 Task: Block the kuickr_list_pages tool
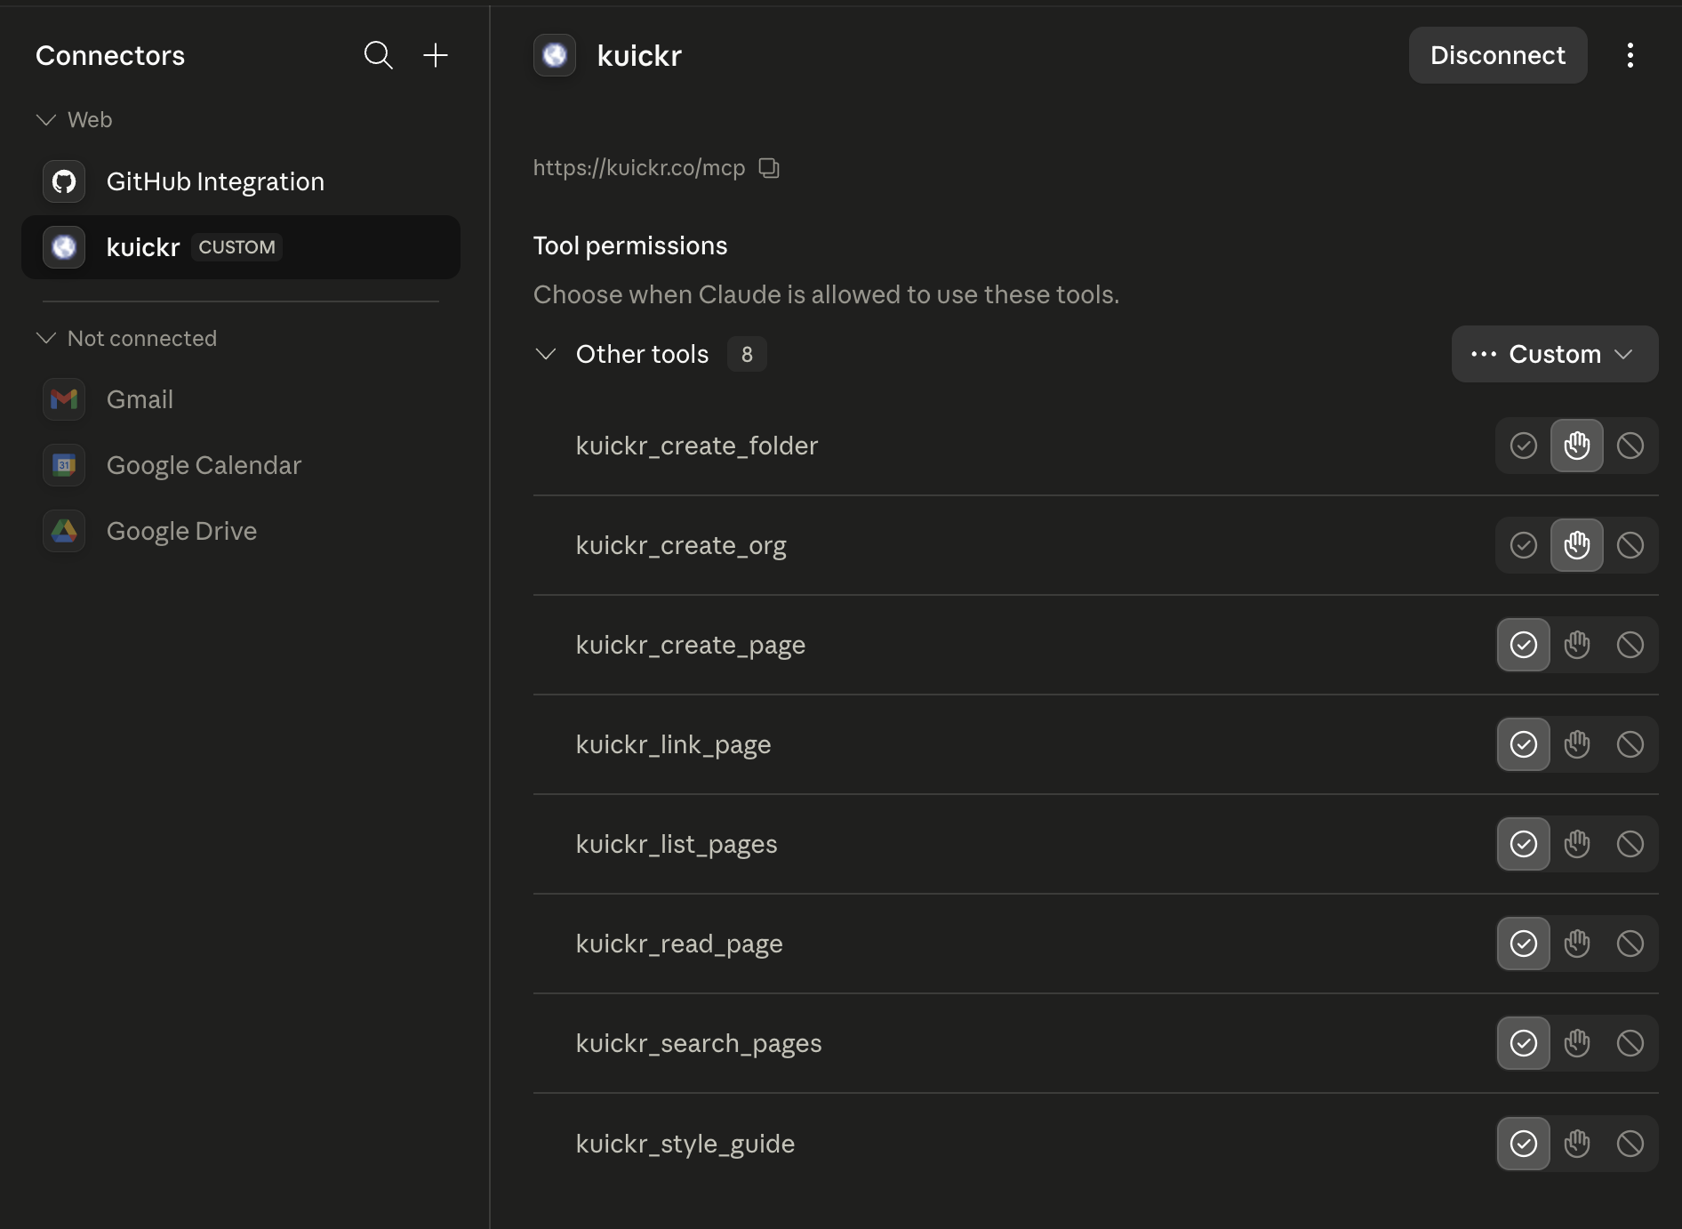(1630, 844)
